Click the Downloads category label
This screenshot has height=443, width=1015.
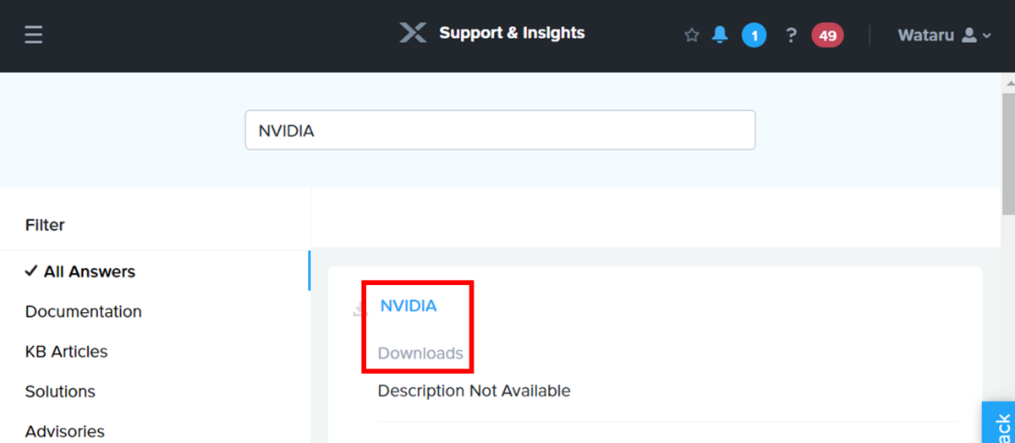click(420, 353)
